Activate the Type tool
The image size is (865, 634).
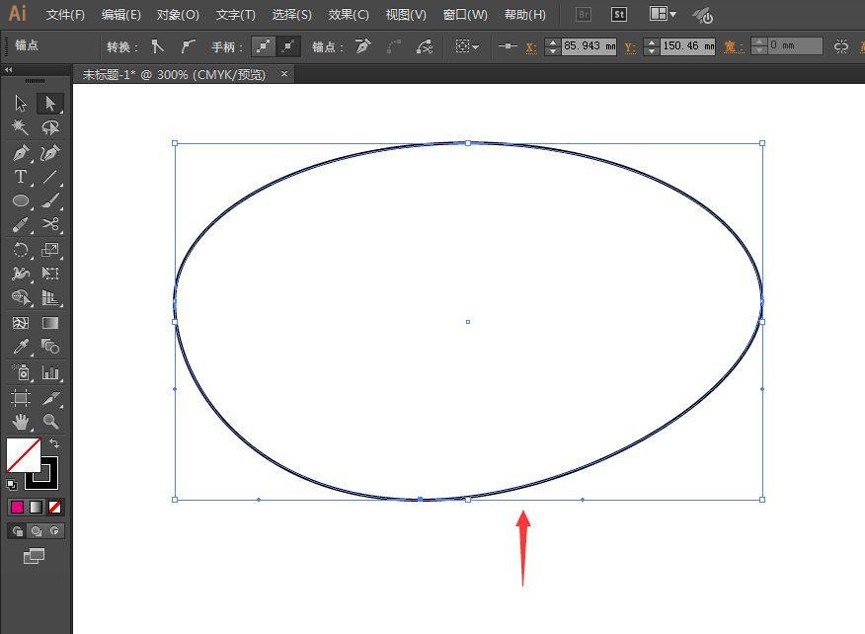tap(21, 178)
